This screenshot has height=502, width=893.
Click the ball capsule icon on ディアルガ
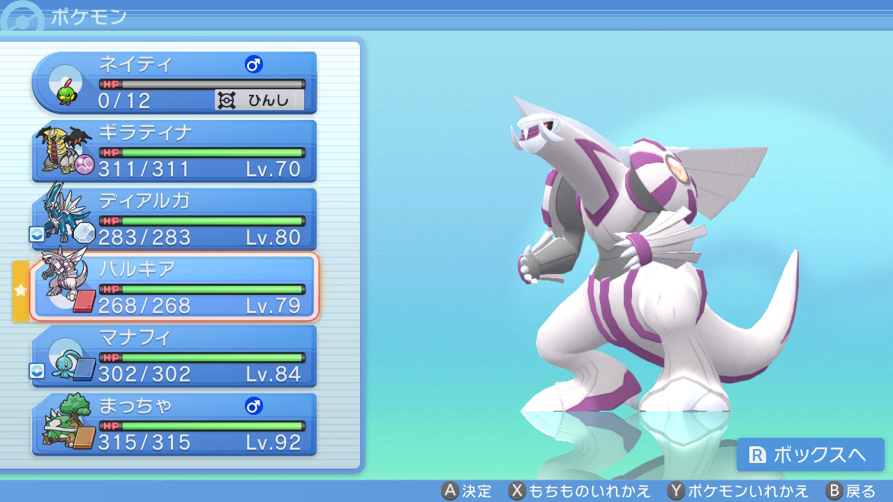tap(37, 234)
